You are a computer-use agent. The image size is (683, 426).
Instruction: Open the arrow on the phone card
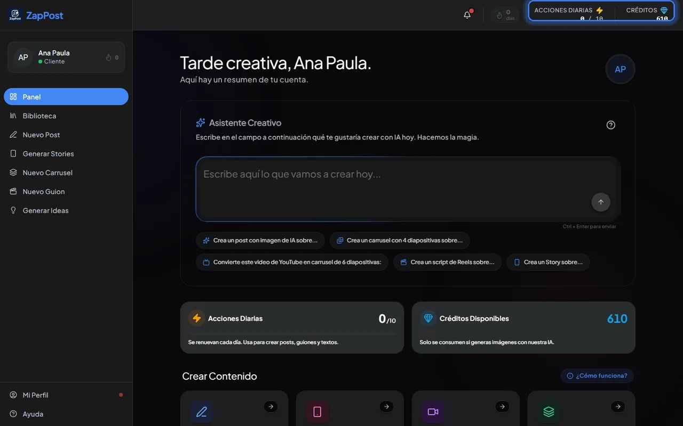386,407
